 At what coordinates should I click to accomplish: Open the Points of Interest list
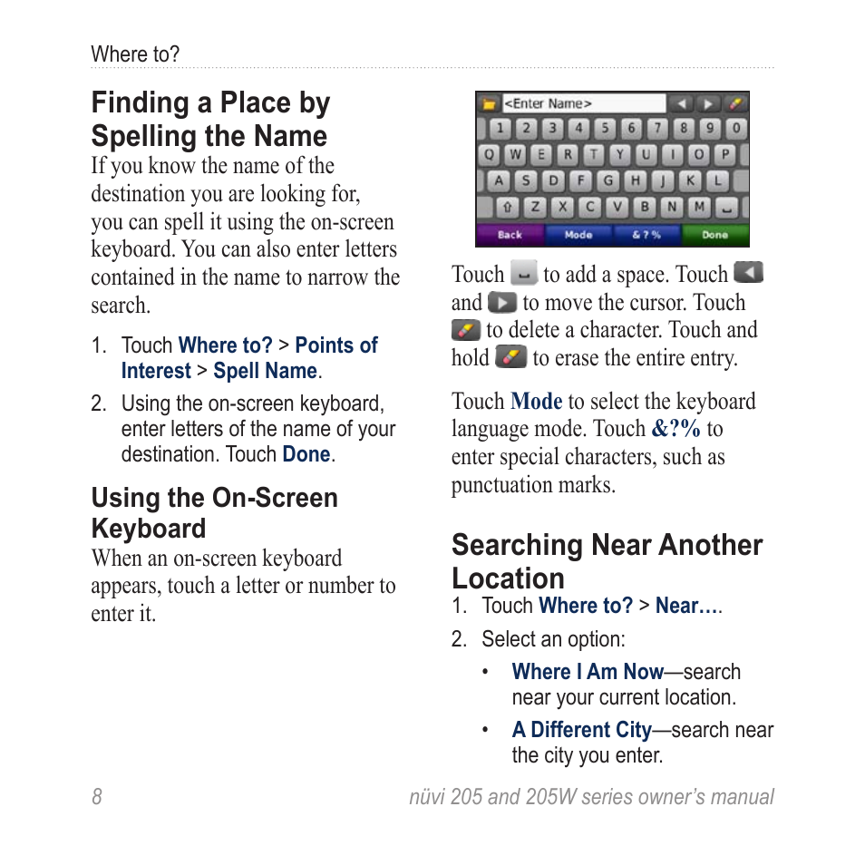(x=336, y=345)
